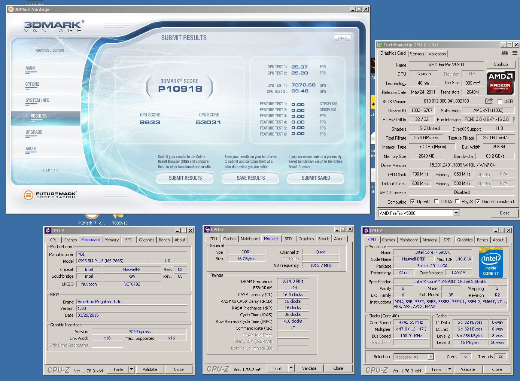Screen dimensions: 520x381
Task: Click the Futuremark Corporation logo
Action: [50, 195]
